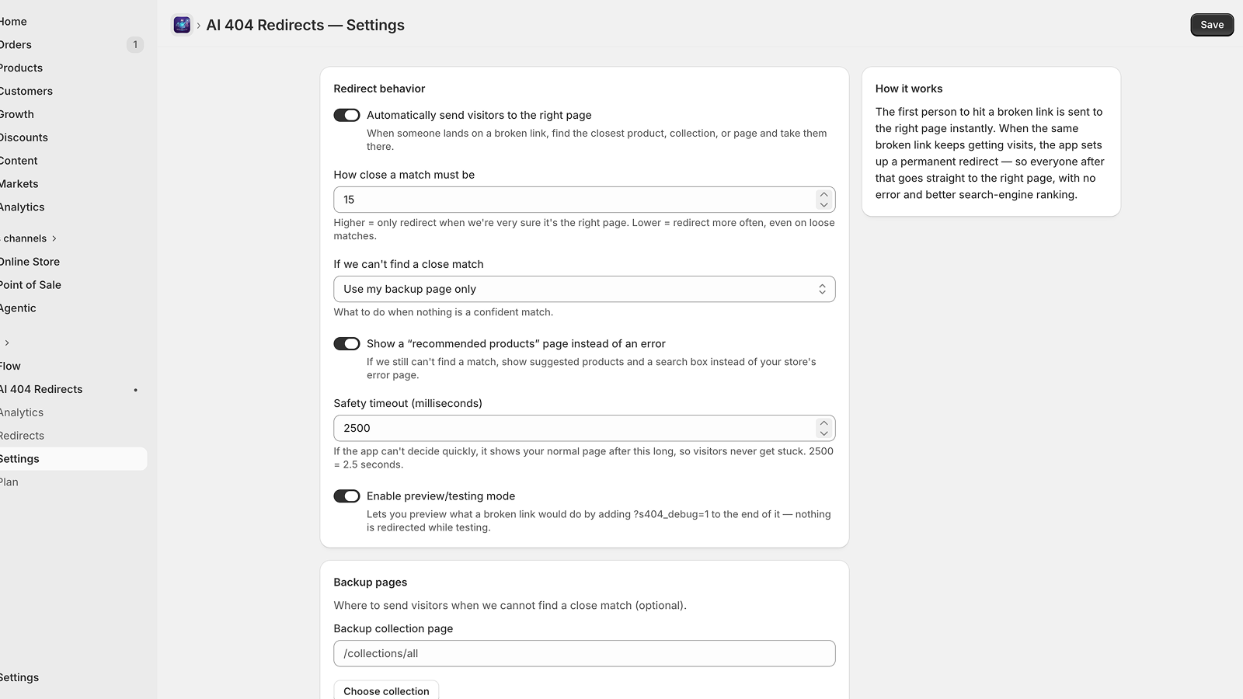Click the Orders count badge '1'

click(x=135, y=45)
